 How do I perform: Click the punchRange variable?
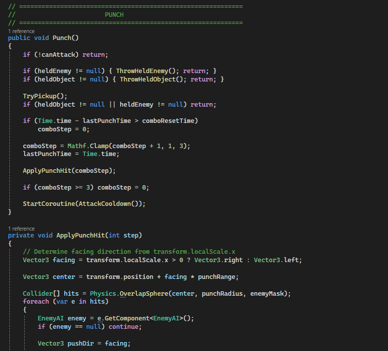216,277
